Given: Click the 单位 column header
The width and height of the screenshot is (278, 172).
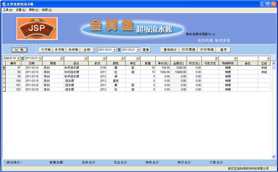Looking at the screenshot, I should tap(133, 63).
